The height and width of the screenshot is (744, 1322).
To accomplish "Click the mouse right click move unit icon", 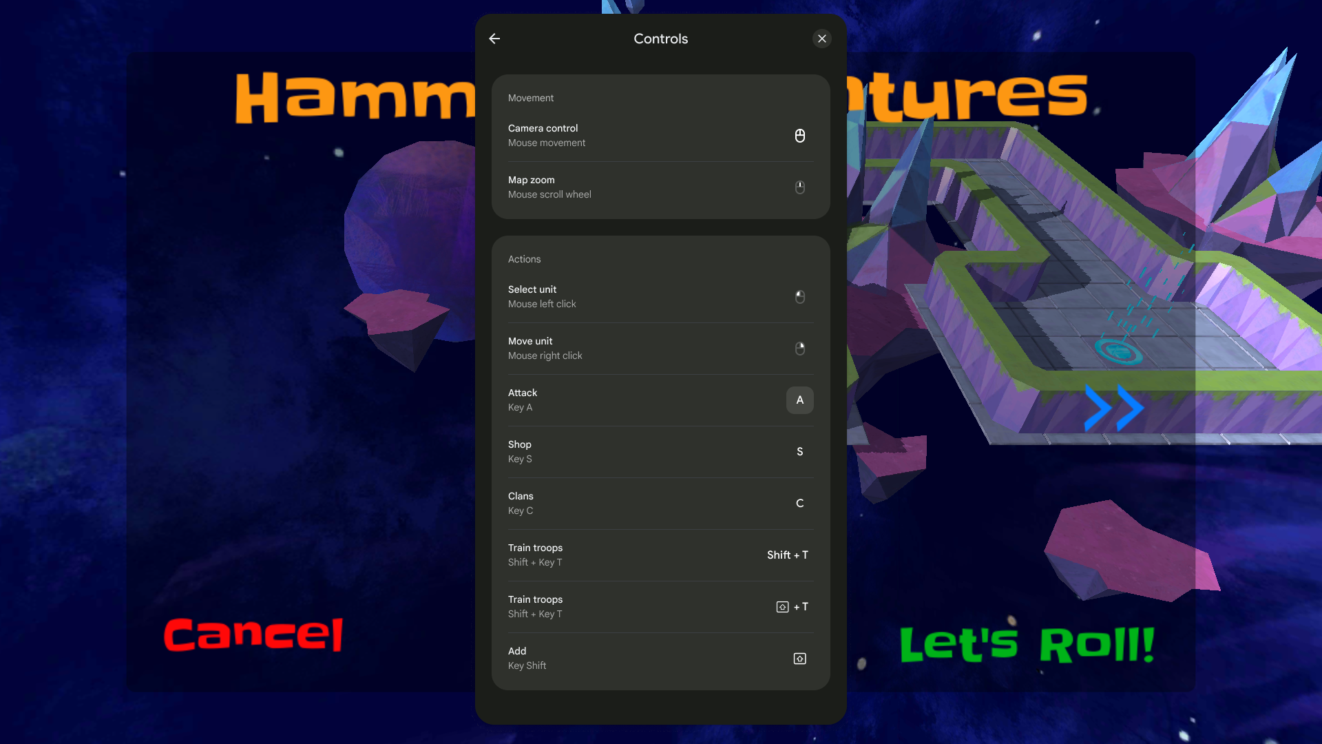I will (x=800, y=348).
